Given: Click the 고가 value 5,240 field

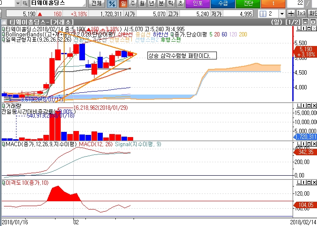Looking at the screenshot, I should (196, 14).
